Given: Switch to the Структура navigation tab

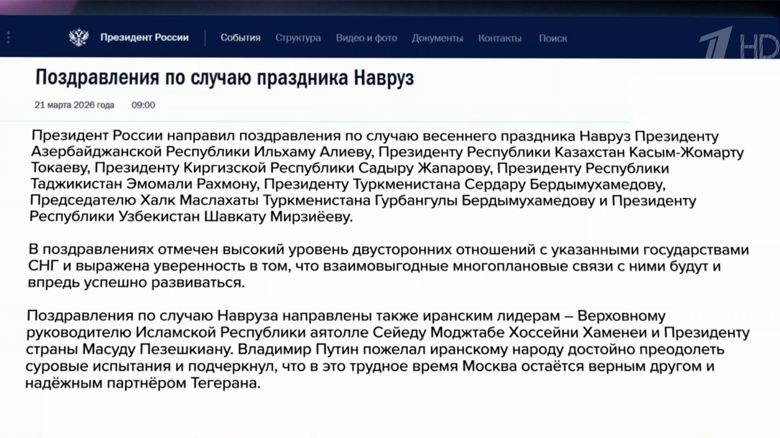Looking at the screenshot, I should 298,38.
